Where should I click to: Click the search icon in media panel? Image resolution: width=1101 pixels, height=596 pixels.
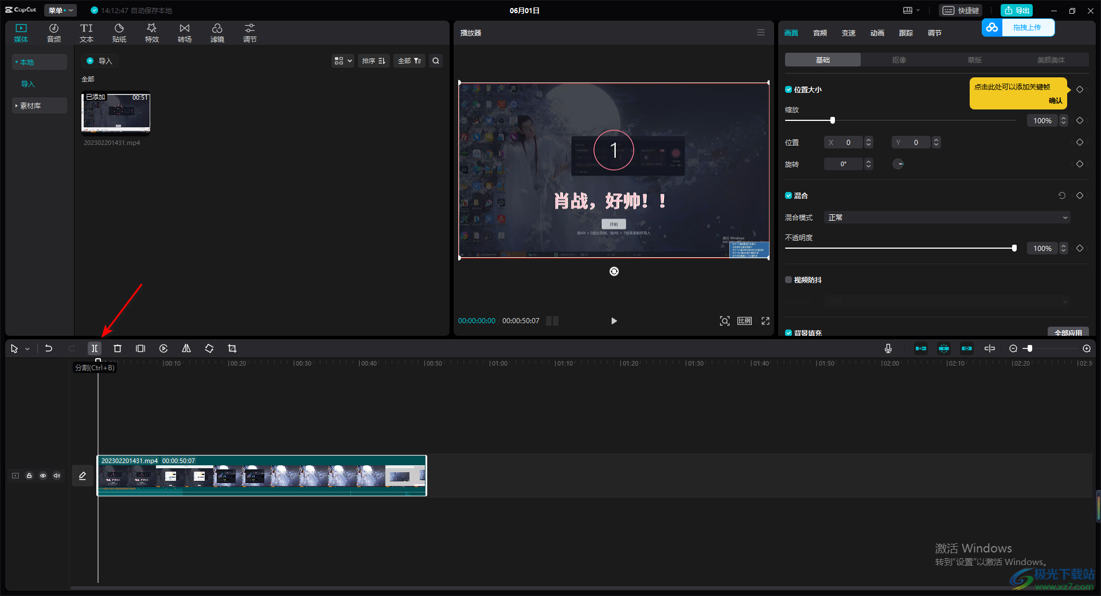point(436,61)
